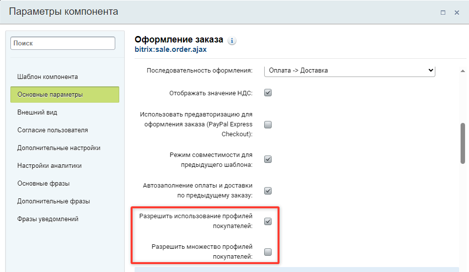
Task: Enable Разрешить множество профилей покупателей
Action: (268, 252)
